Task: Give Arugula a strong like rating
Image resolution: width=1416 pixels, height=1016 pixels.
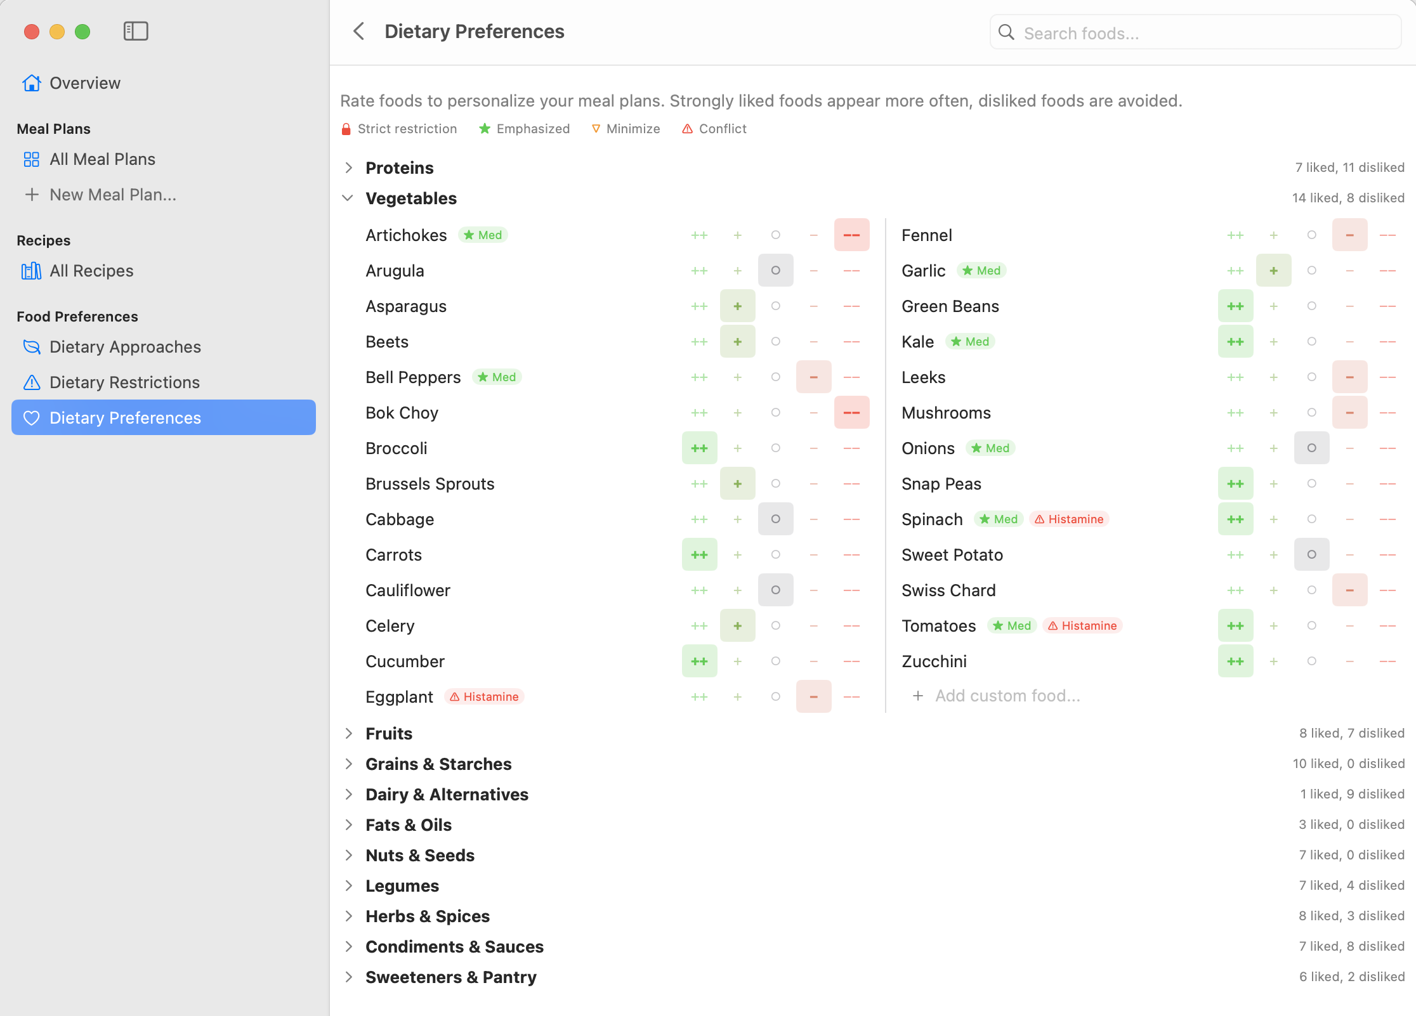Action: click(x=699, y=270)
